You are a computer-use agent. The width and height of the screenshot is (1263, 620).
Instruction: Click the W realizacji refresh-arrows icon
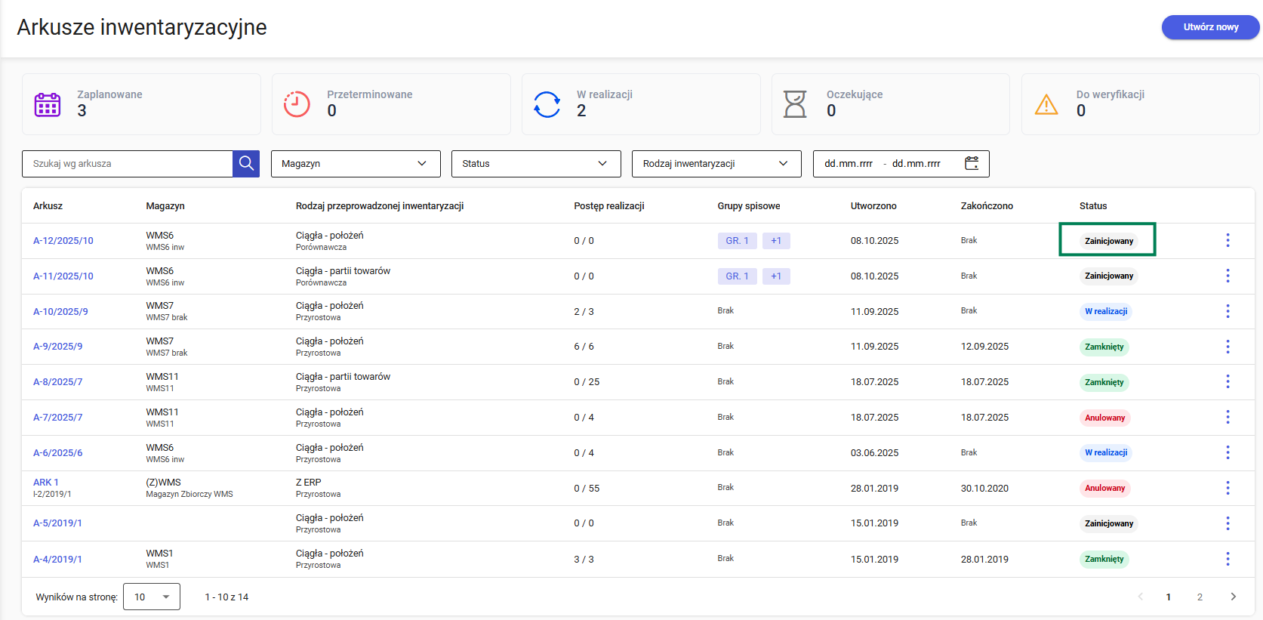pyautogui.click(x=547, y=104)
